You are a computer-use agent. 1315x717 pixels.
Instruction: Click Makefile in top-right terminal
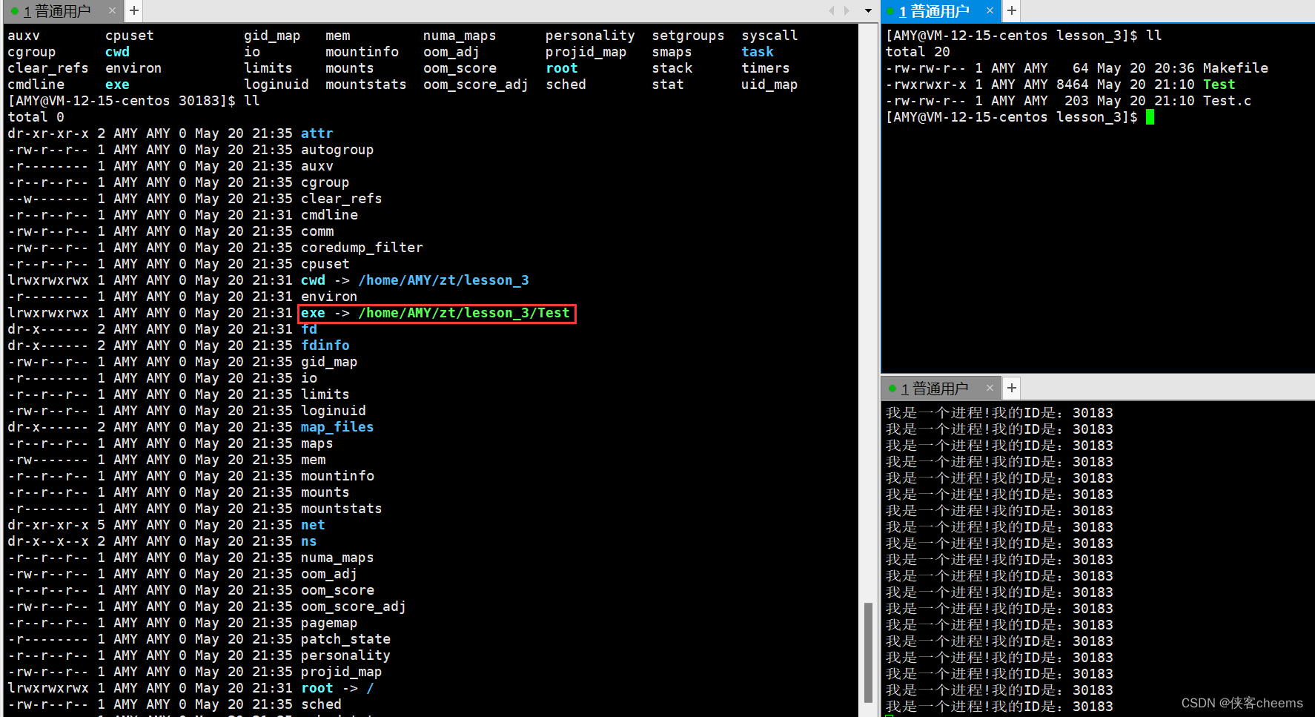pos(1235,68)
